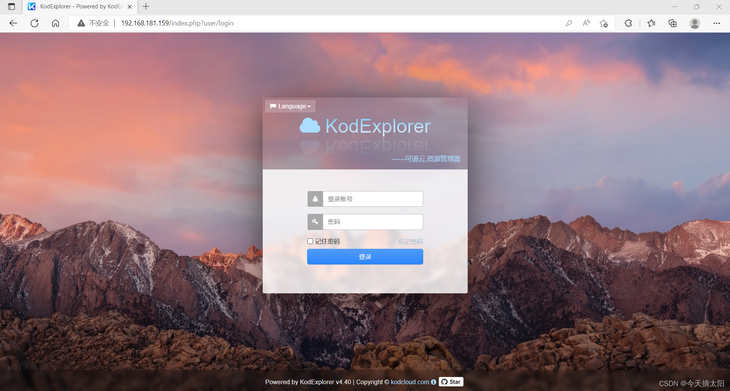Click the 可道云.资源管理器 subtitle text
730x391 pixels.
433,159
